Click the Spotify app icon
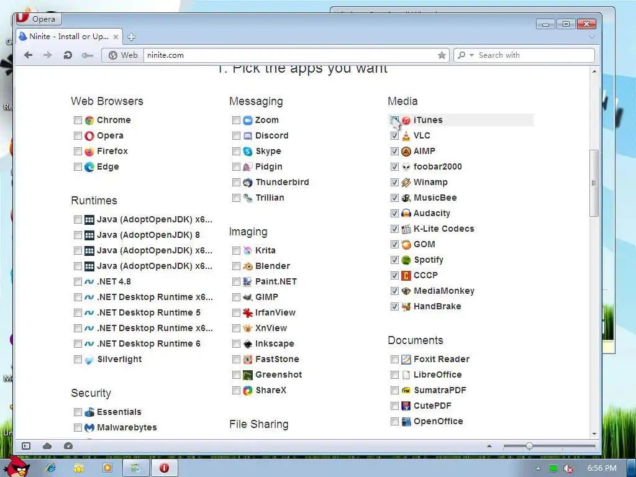The image size is (636, 477). tap(406, 260)
